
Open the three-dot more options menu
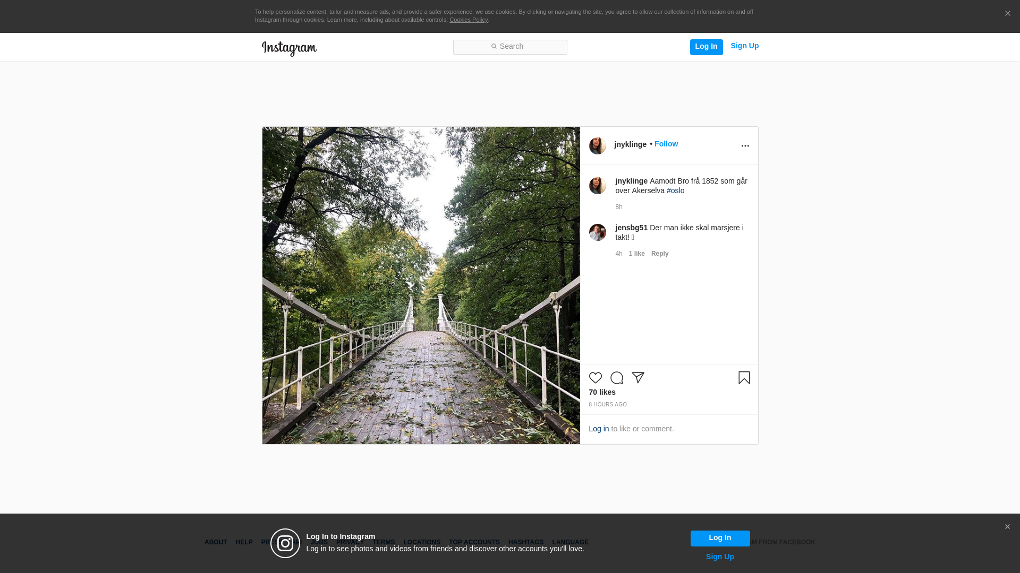(745, 146)
